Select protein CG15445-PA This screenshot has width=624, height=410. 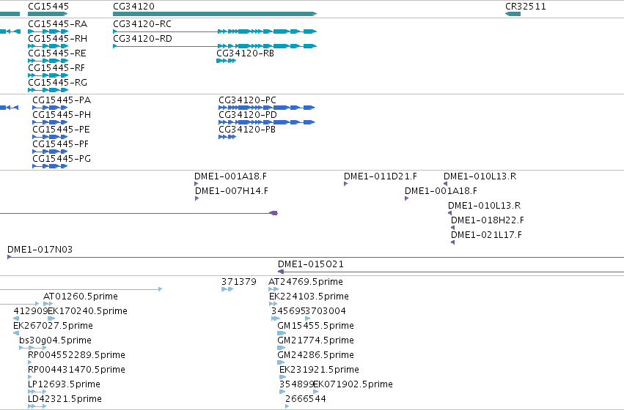click(62, 100)
